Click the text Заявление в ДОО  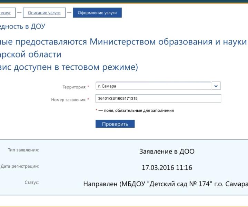click(167, 151)
